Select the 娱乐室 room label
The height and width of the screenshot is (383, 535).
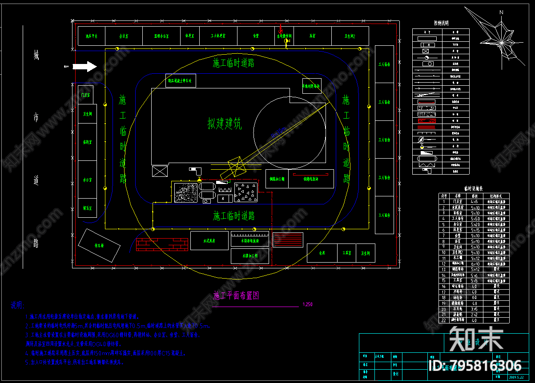(87, 208)
